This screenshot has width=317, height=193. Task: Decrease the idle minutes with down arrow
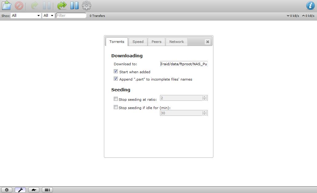[x=204, y=114]
